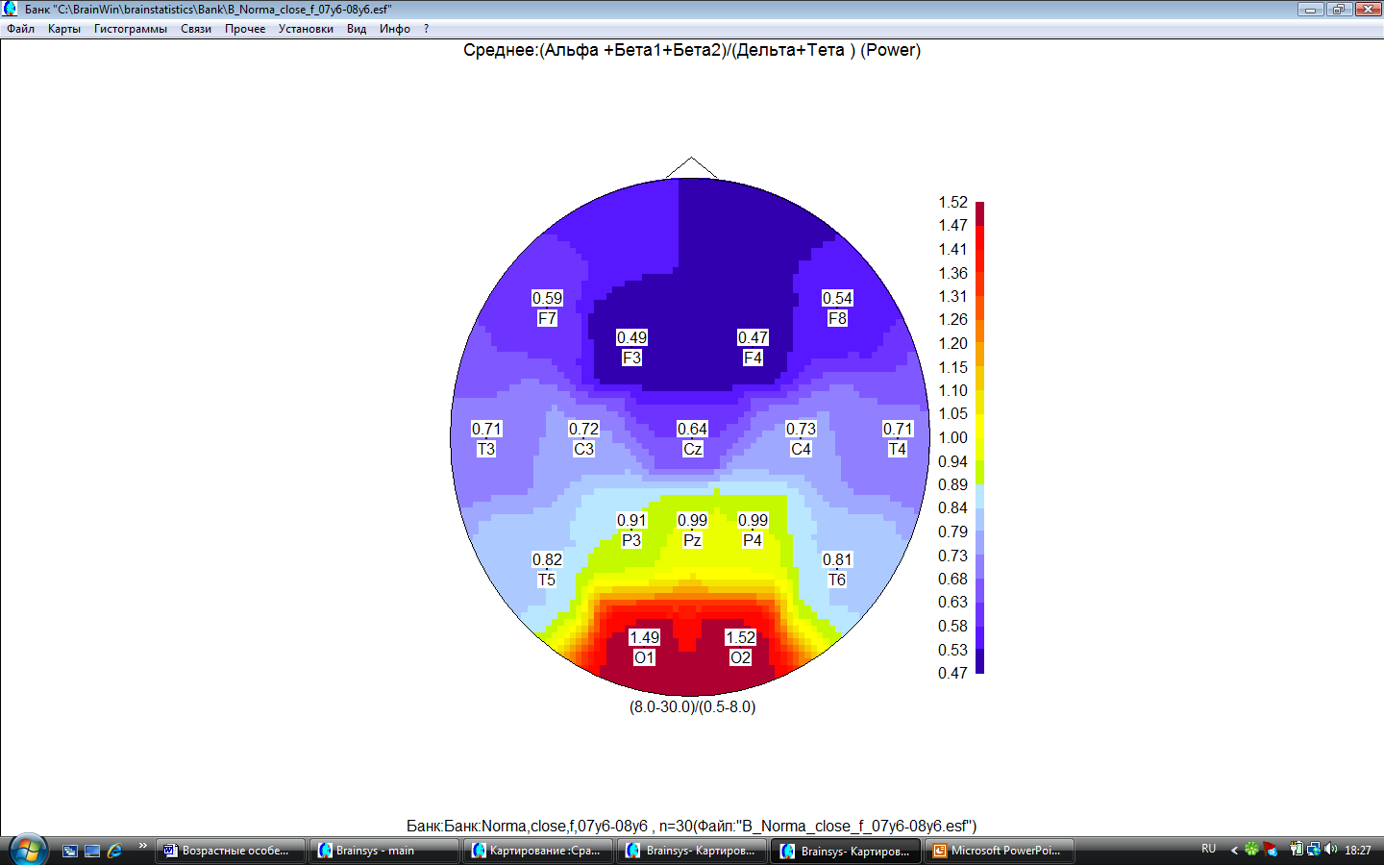Click the bank info line Банк:Norma,close,f,07y6-08y6
The width and height of the screenshot is (1384, 865).
691,826
